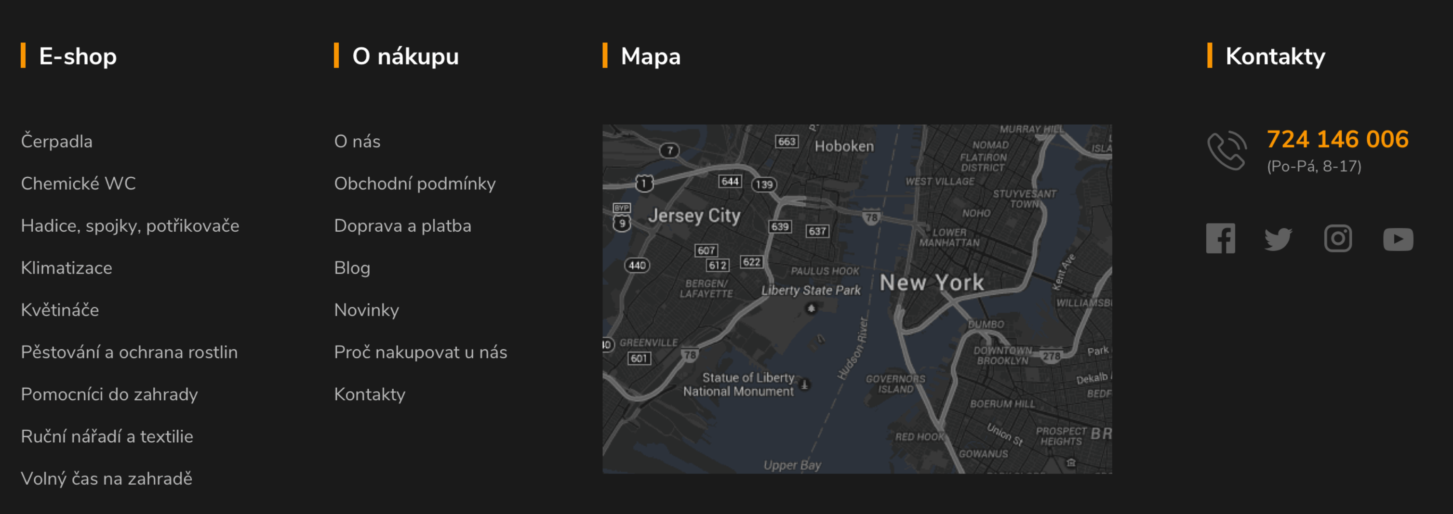Screen dimensions: 1453x514
Task: Go to Ruční nářadí a textilie
Action: pyautogui.click(x=107, y=436)
